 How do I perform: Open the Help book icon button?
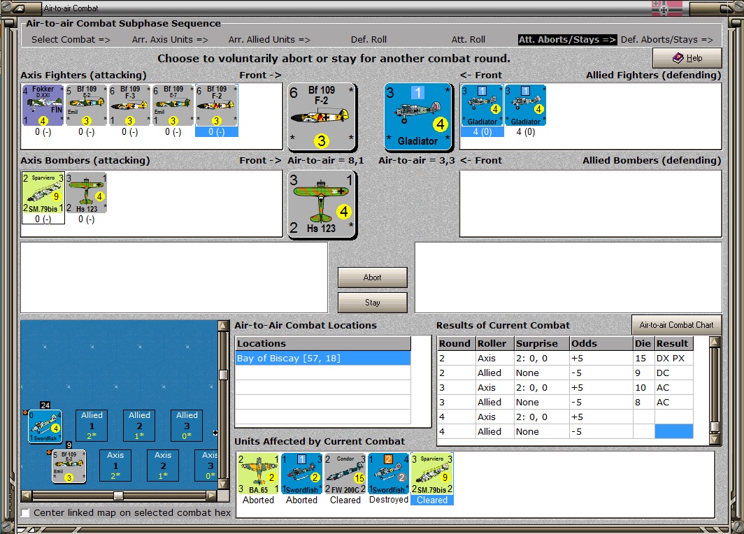[x=687, y=58]
